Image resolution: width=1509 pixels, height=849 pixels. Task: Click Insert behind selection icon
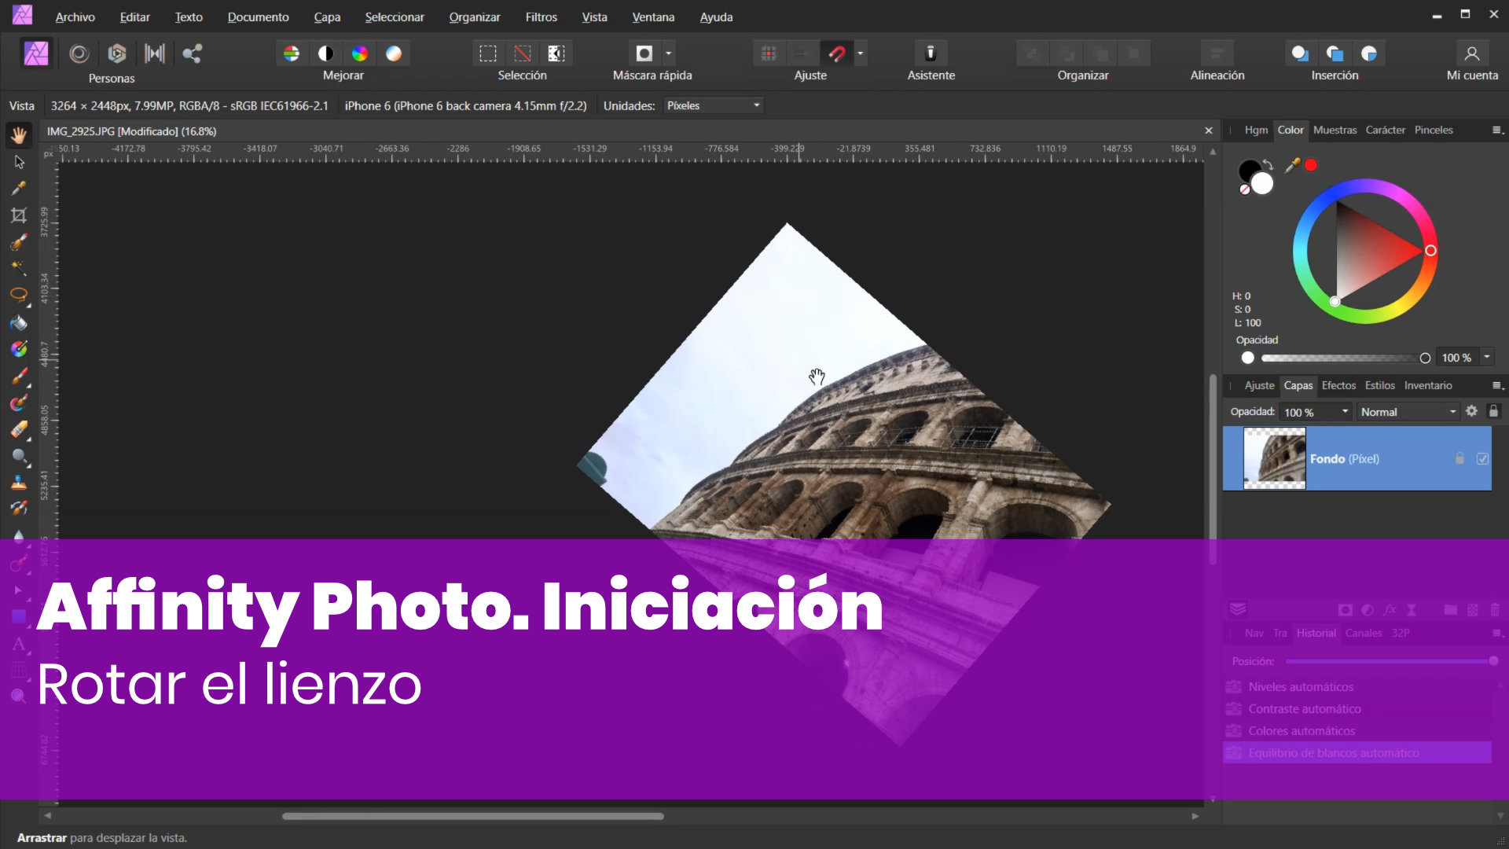[x=1300, y=53]
